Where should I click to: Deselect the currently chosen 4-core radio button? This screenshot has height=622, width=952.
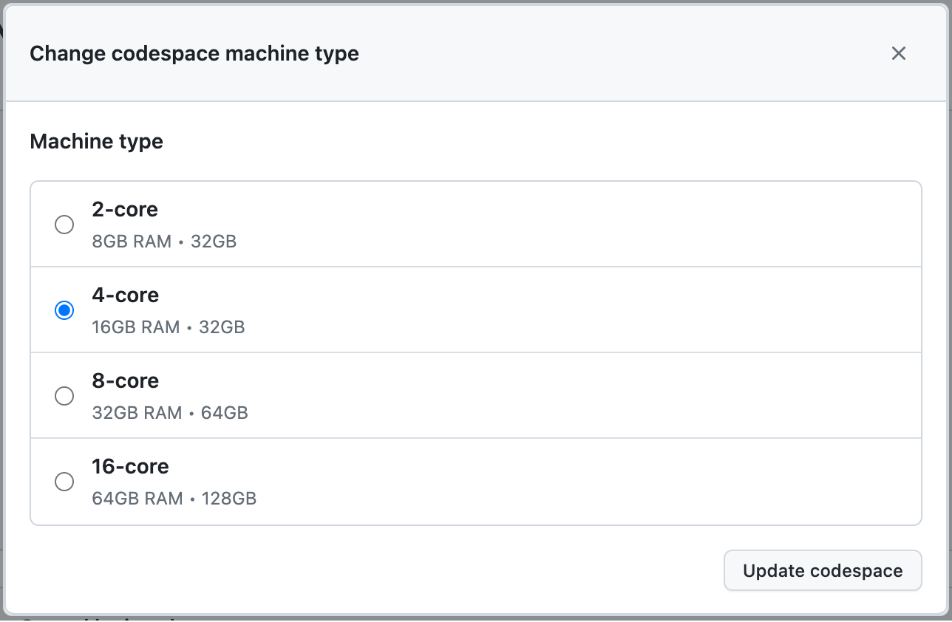64,310
